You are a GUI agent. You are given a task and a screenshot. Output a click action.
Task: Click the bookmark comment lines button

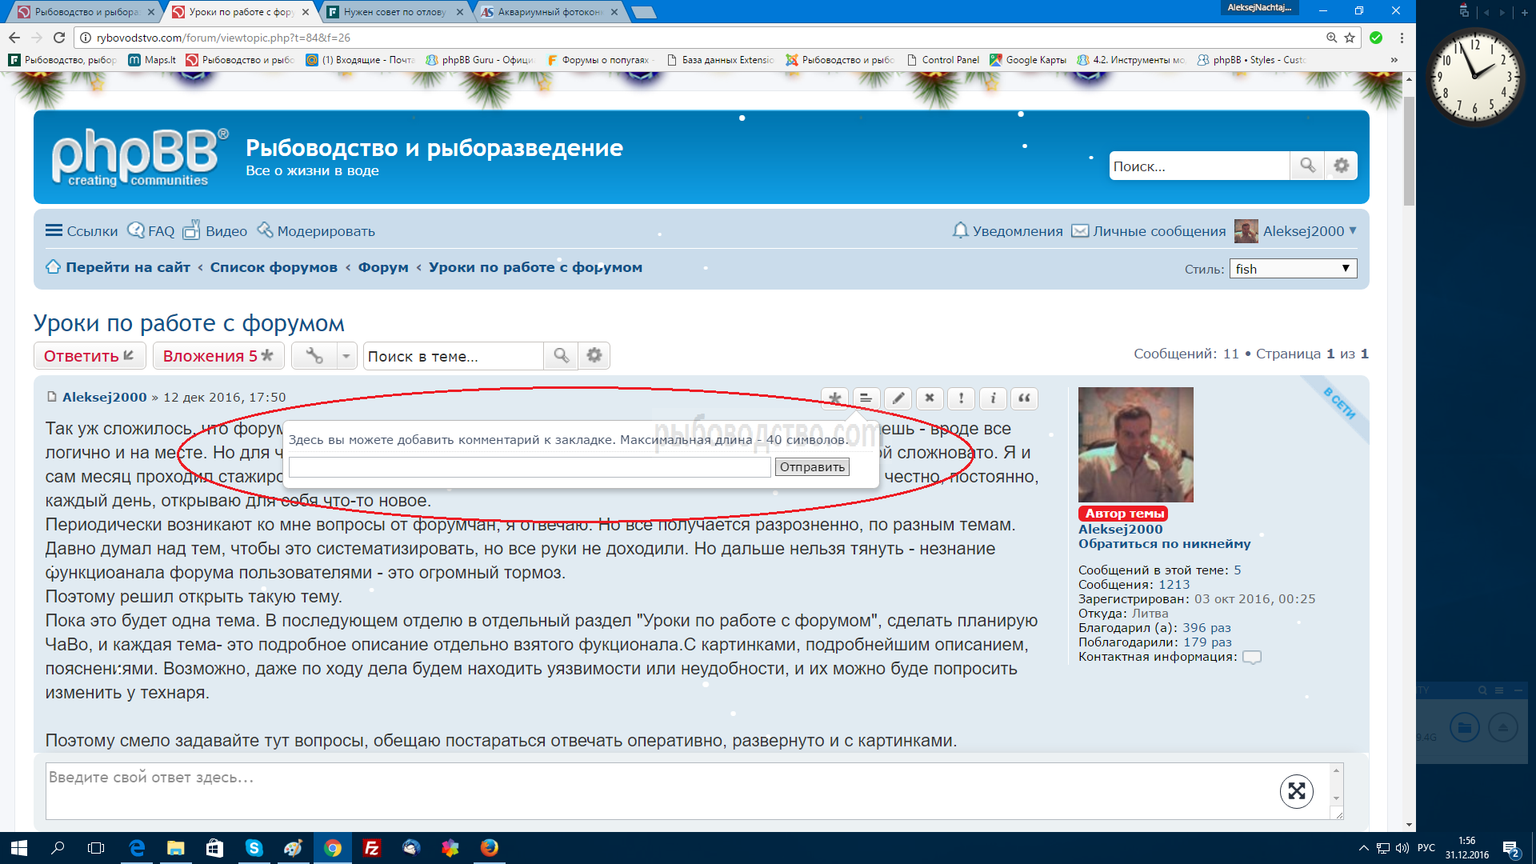tap(866, 398)
